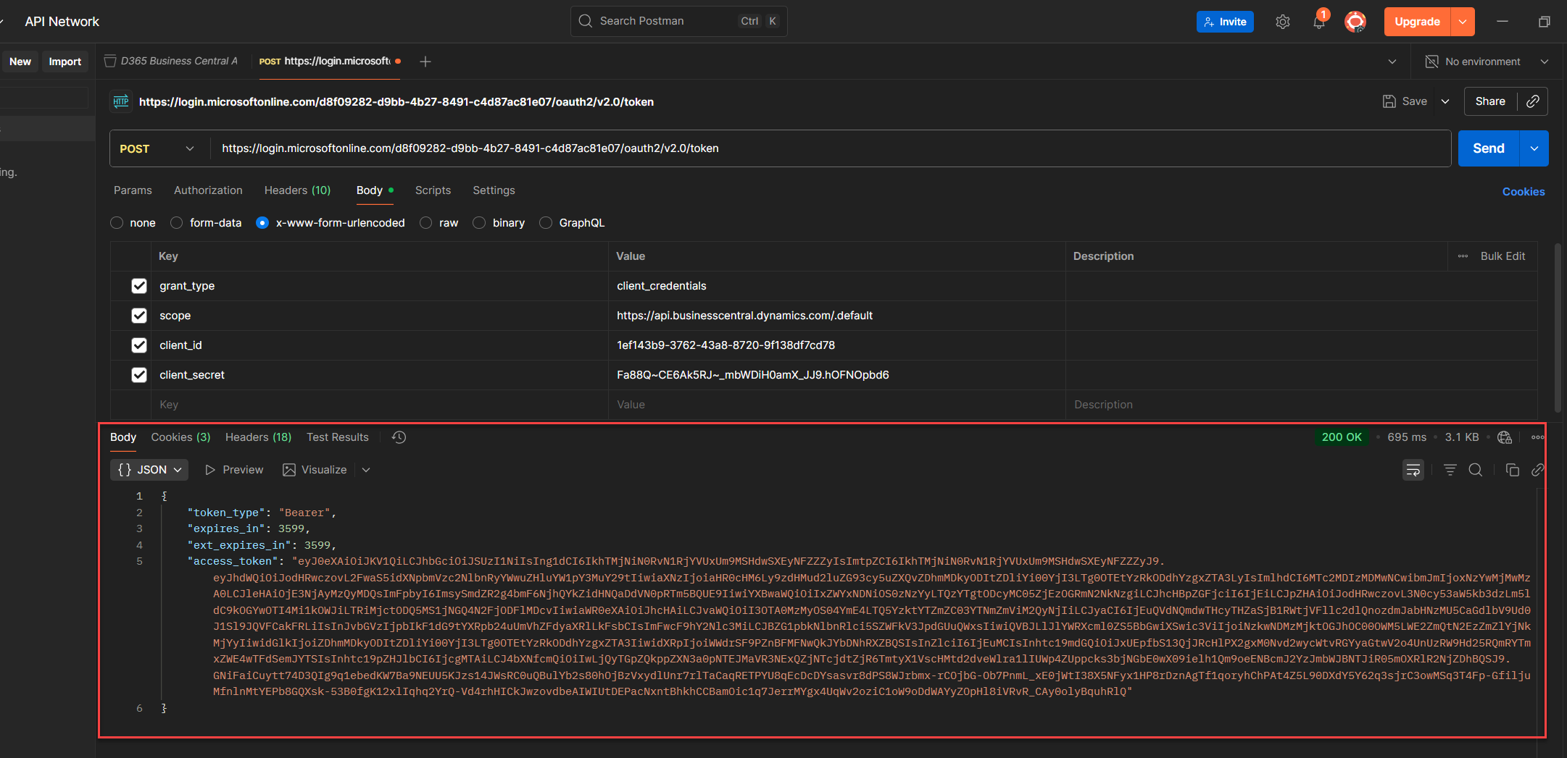The height and width of the screenshot is (758, 1567).
Task: Select the none body type radio
Action: point(117,223)
